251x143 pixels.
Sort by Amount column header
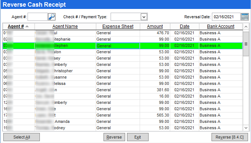(x=155, y=26)
